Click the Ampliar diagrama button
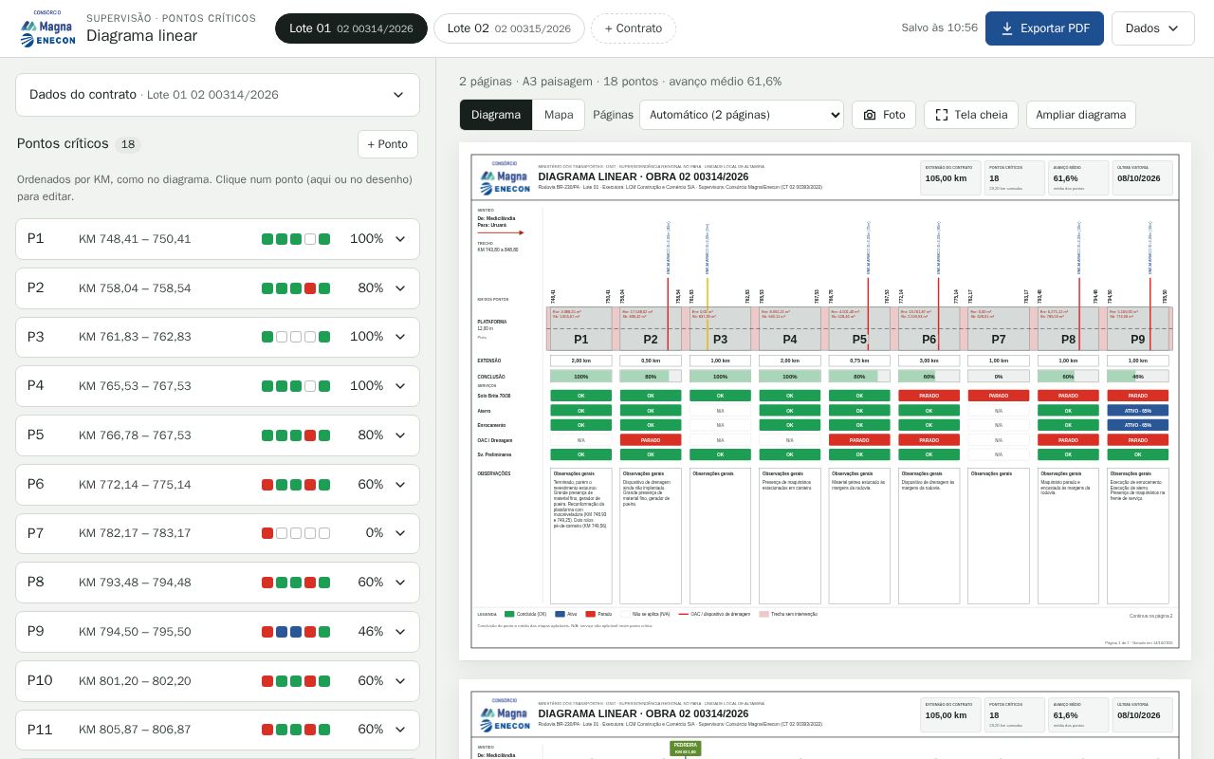Image resolution: width=1214 pixels, height=759 pixels. coord(1081,115)
